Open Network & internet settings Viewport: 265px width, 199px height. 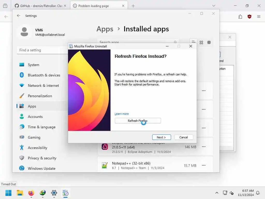(x=42, y=86)
